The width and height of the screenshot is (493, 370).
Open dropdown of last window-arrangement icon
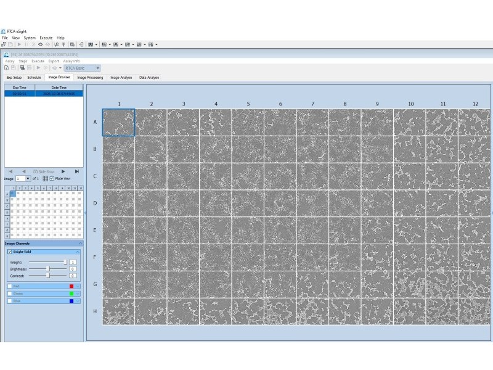[157, 44]
